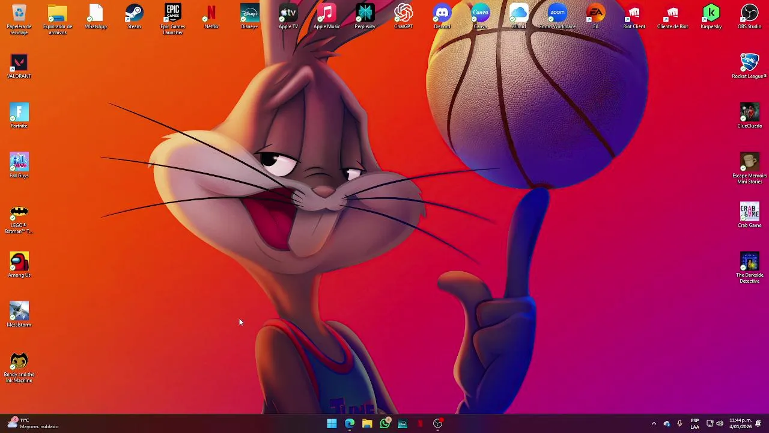Open the volume speaker icon
The image size is (769, 433).
[719, 424]
